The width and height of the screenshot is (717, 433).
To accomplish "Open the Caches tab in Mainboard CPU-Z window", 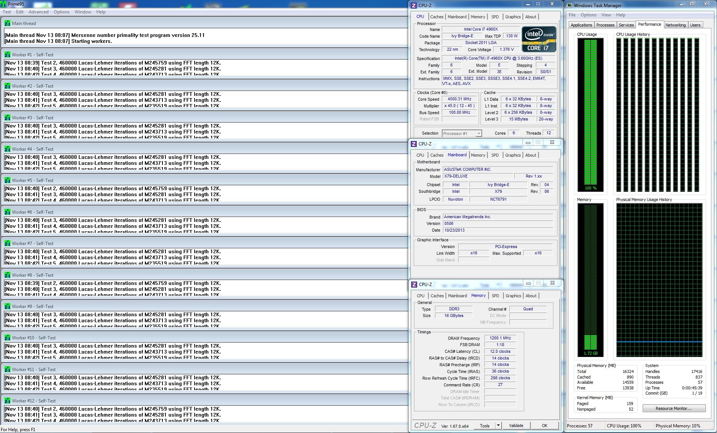I will pyautogui.click(x=437, y=155).
